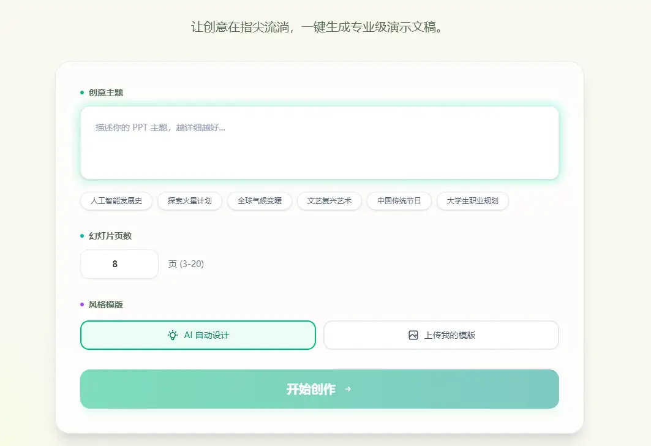Select the AI 自动设计 template option

[x=197, y=335]
